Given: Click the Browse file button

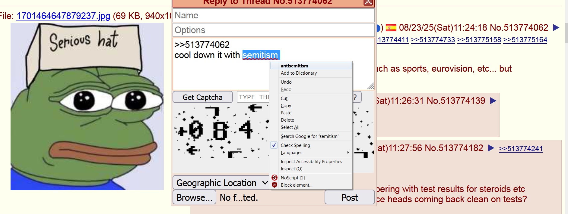Looking at the screenshot, I should click(194, 197).
